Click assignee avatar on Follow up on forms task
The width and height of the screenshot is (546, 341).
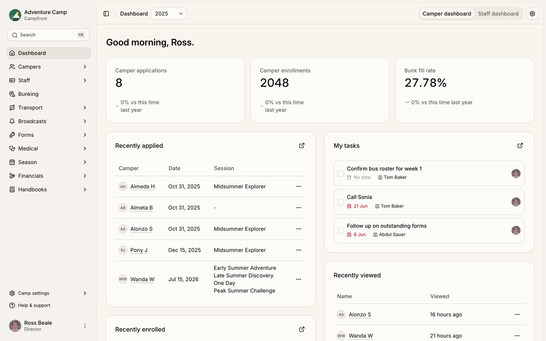click(516, 230)
